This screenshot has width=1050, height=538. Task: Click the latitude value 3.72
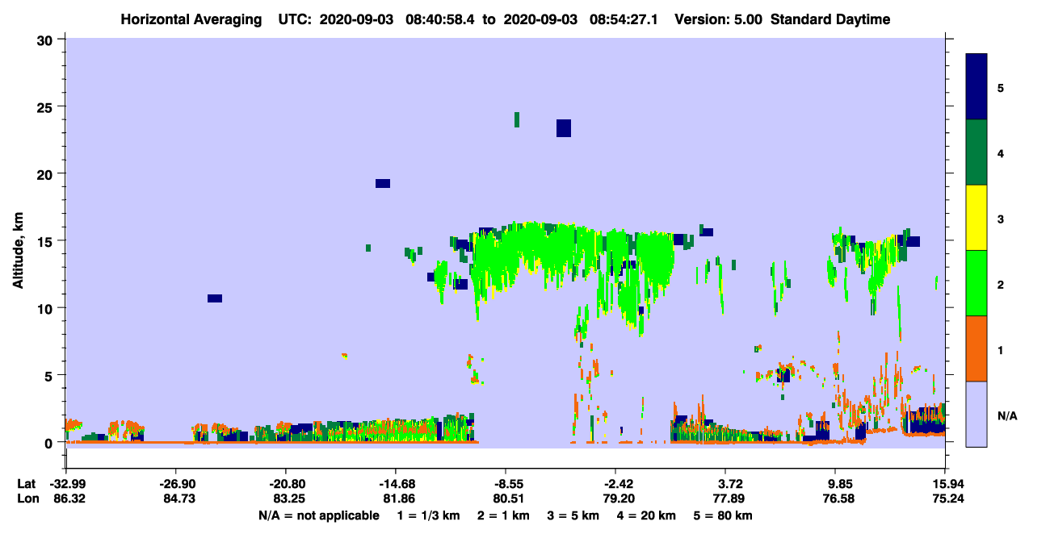tap(725, 484)
